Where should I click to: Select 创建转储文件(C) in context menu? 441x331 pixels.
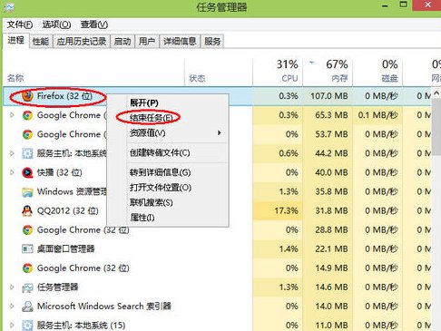[160, 152]
